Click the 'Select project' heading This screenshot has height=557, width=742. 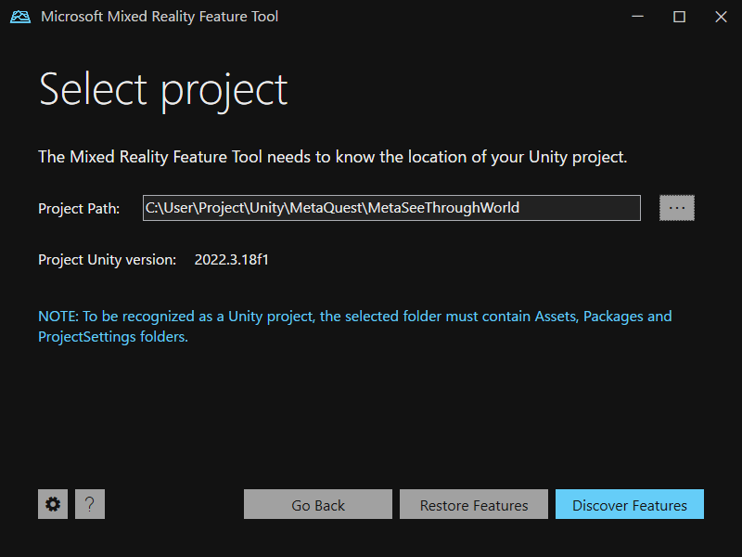163,89
